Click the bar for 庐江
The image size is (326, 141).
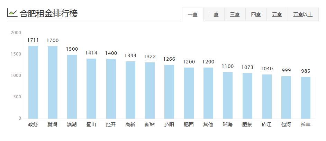267,97
